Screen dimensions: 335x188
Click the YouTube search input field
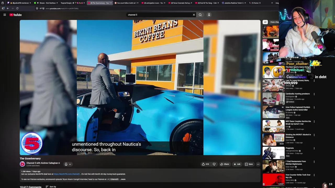159,15
